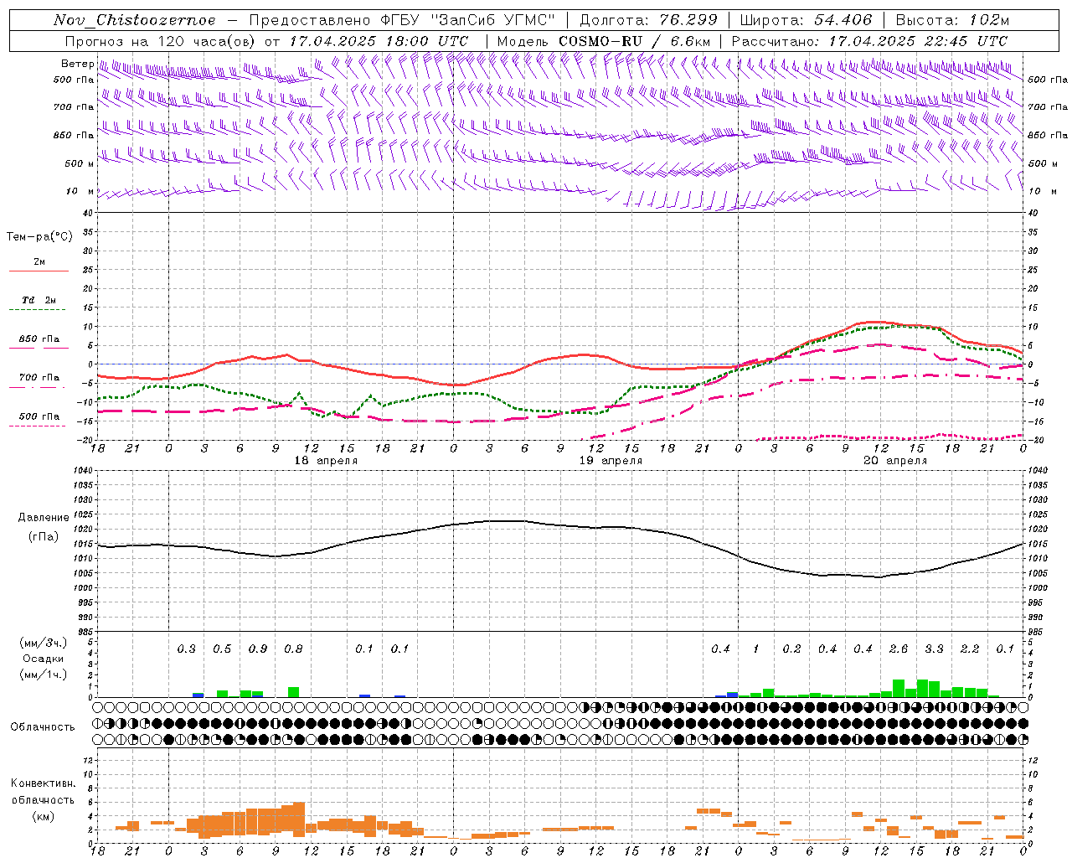Click the 19 апреля date label
1072x858 pixels.
click(611, 461)
